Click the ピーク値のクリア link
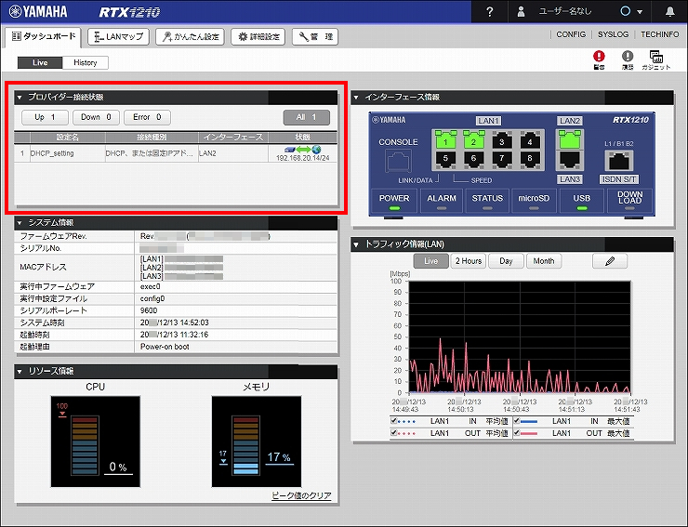The width and height of the screenshot is (688, 527). (301, 495)
